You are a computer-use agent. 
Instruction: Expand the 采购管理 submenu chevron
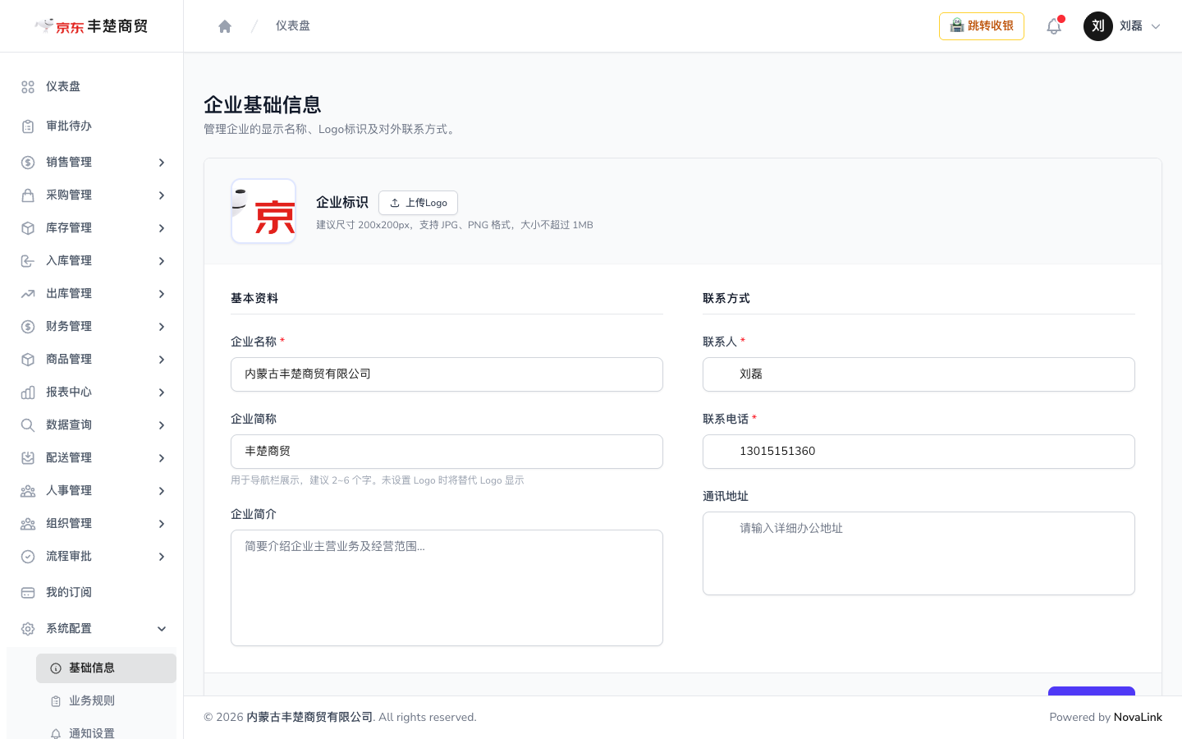click(162, 195)
